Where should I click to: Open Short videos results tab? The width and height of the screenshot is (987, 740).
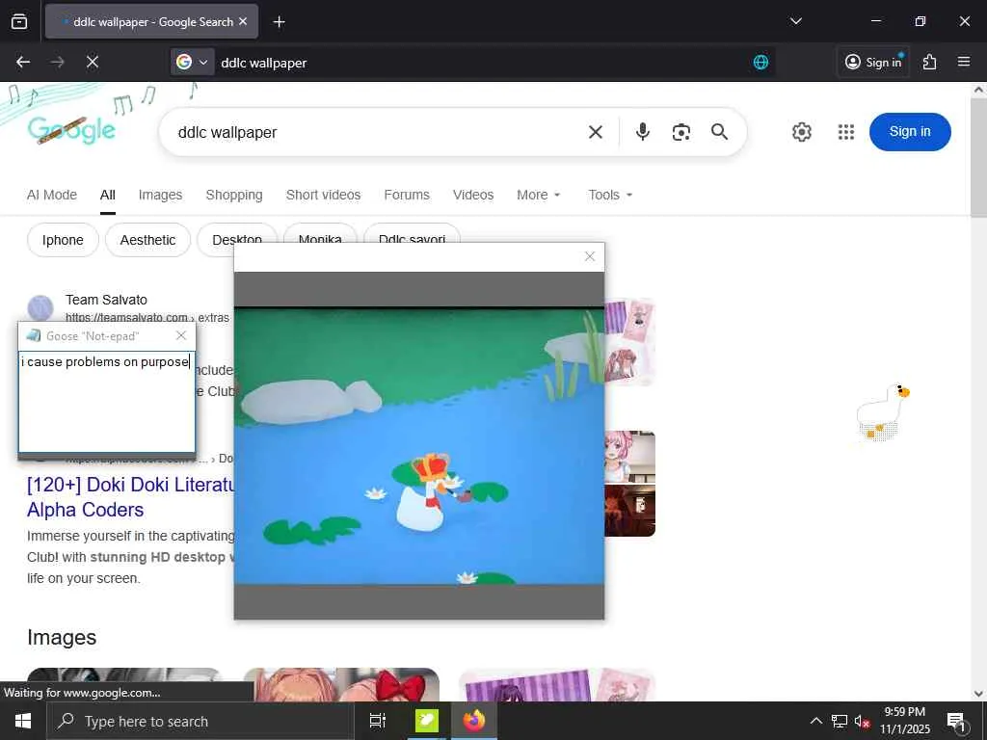point(323,195)
